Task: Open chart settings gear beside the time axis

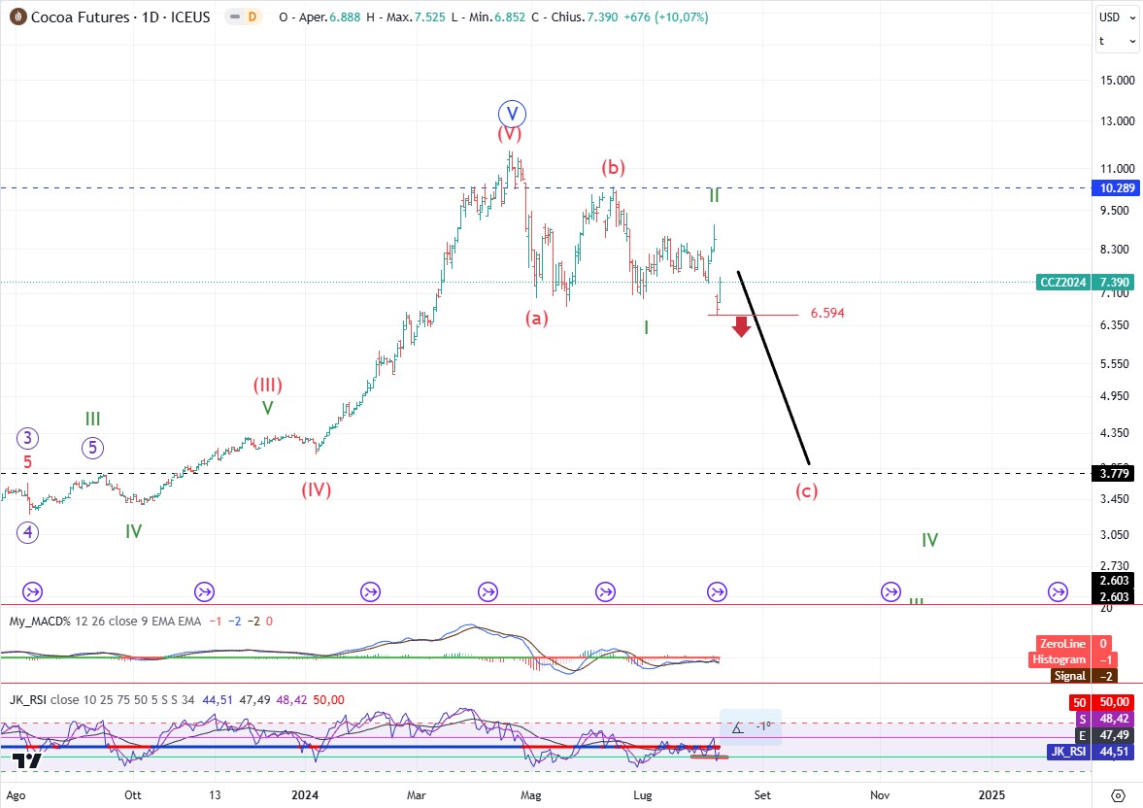Action: pos(1118,794)
